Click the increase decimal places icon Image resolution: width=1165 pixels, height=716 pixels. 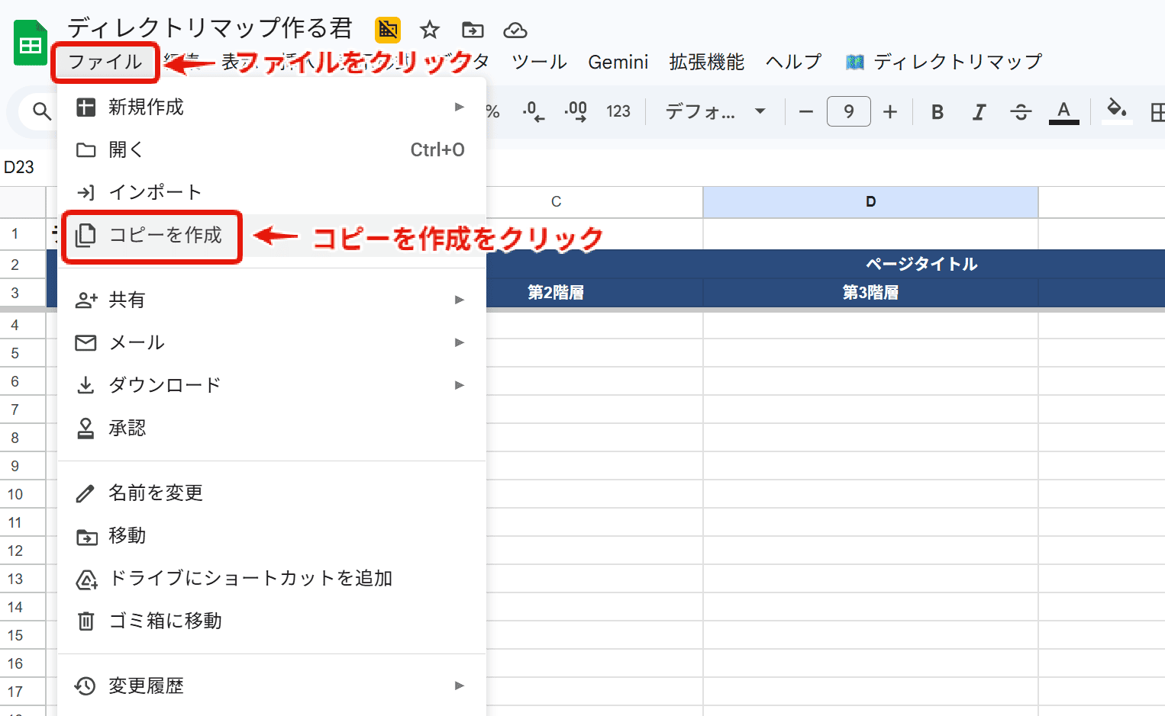pyautogui.click(x=576, y=112)
